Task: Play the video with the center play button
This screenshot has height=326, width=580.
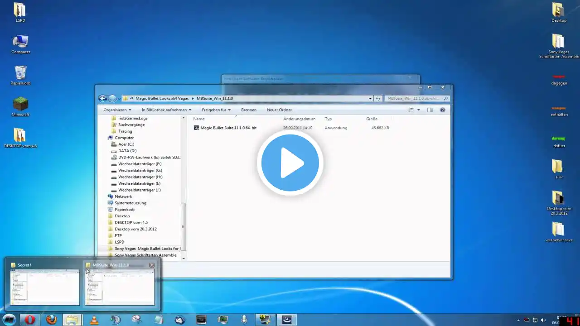Action: coord(290,163)
